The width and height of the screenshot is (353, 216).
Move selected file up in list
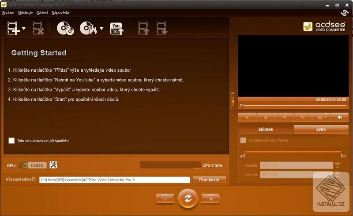click(143, 28)
